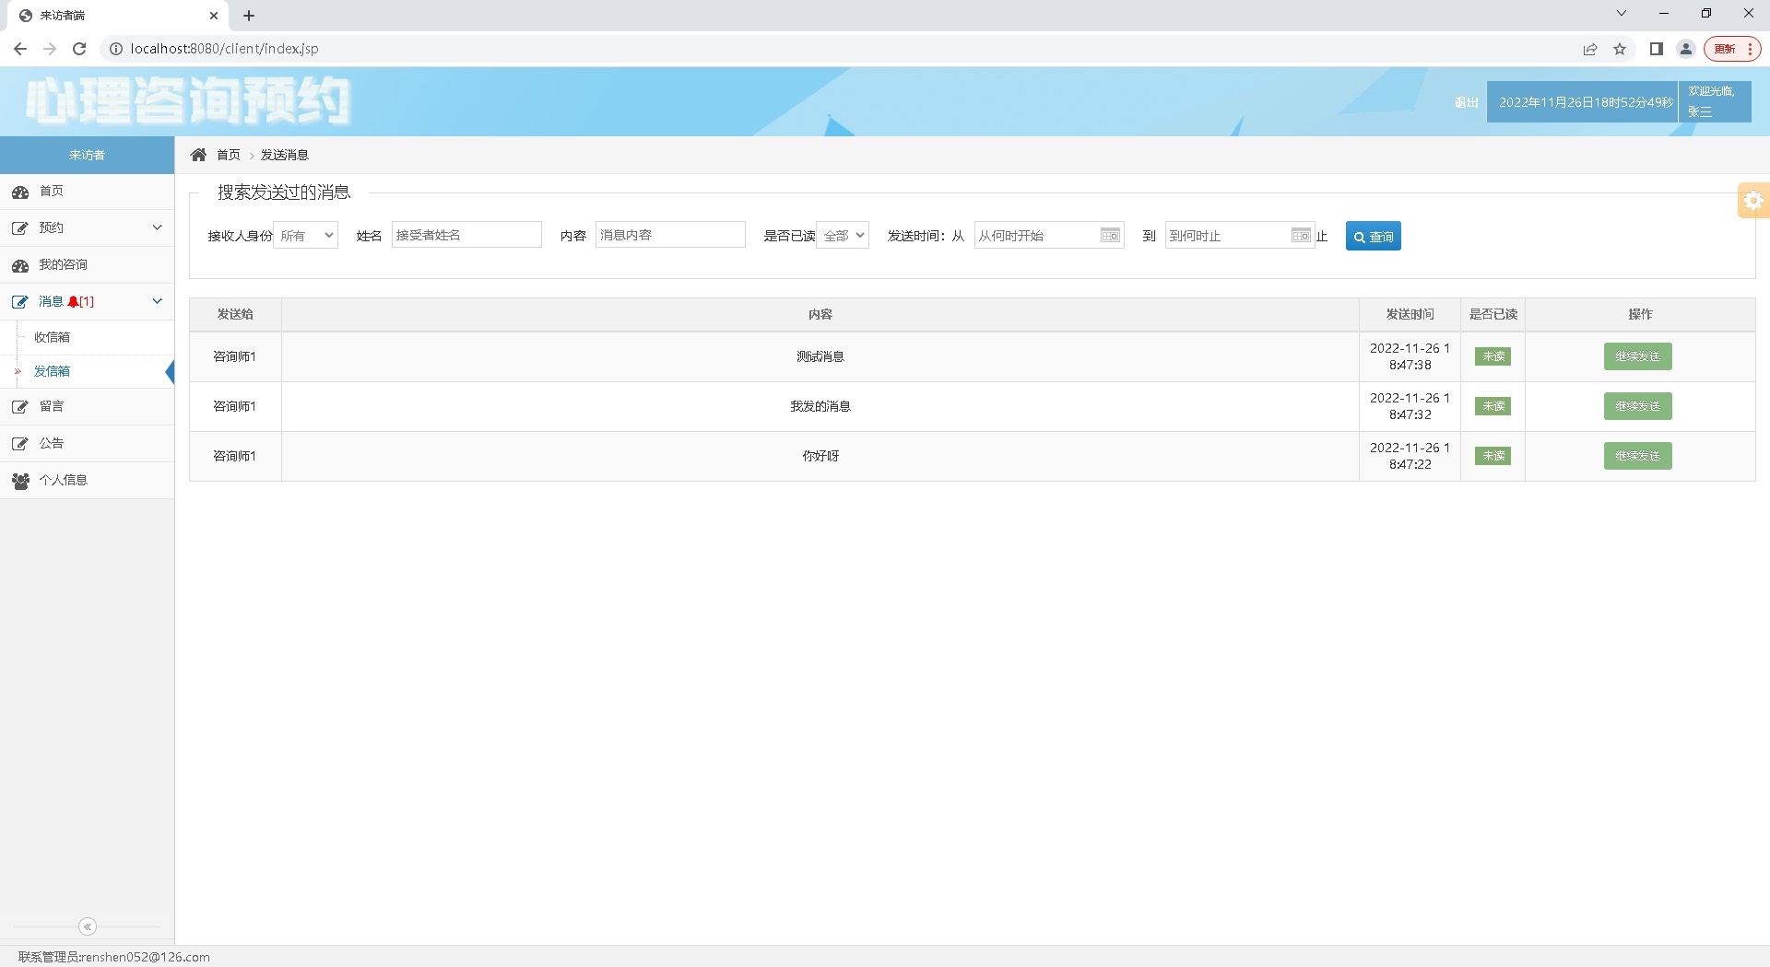Open end time calendar picker icon
This screenshot has width=1770, height=967.
coord(1301,236)
